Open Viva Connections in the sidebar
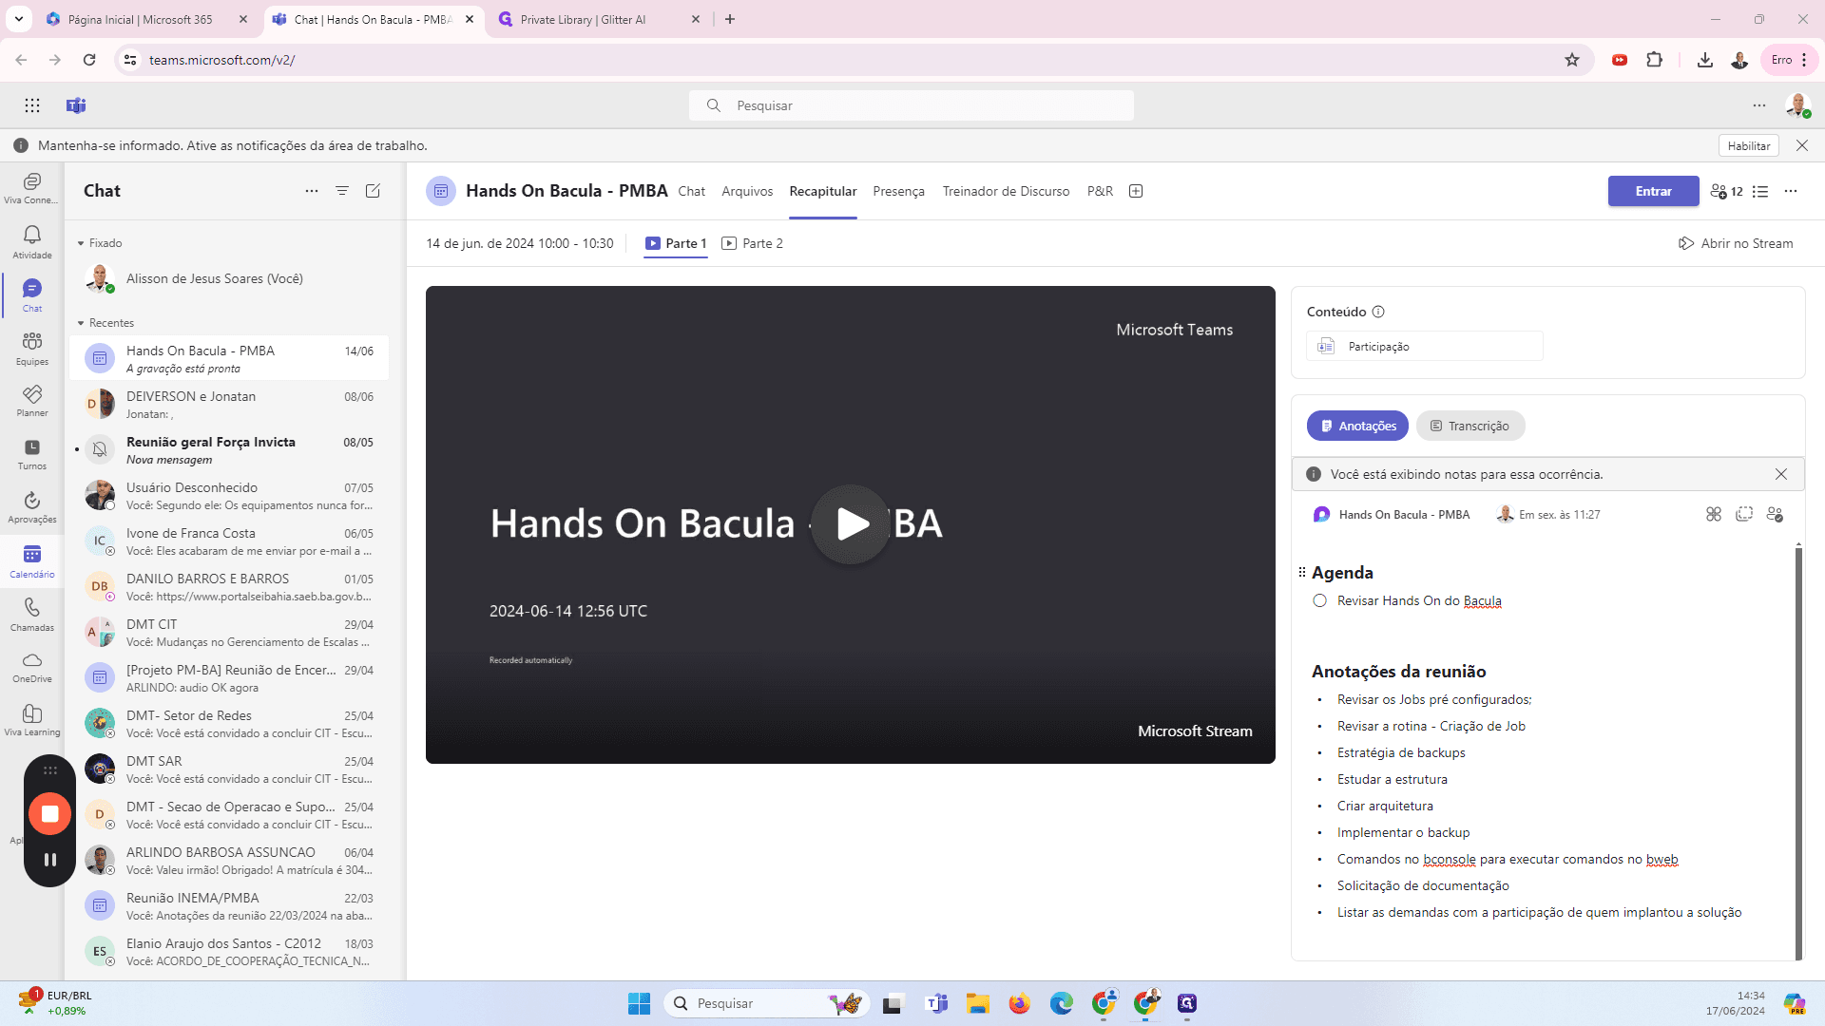Viewport: 1825px width, 1026px height. point(31,187)
